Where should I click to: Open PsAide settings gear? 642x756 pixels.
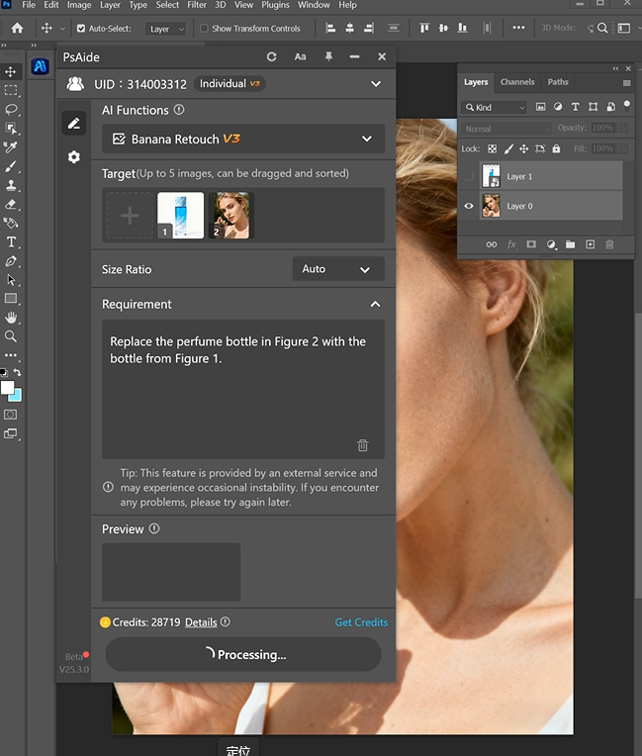pos(73,157)
